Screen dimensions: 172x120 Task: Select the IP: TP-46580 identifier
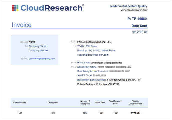coord(136,19)
